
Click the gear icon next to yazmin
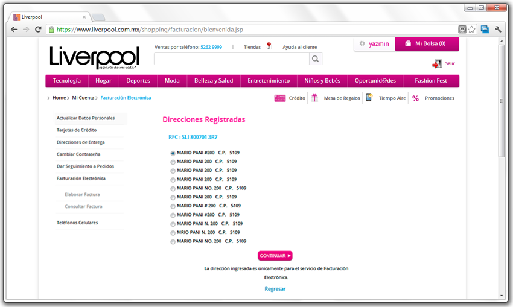(362, 43)
